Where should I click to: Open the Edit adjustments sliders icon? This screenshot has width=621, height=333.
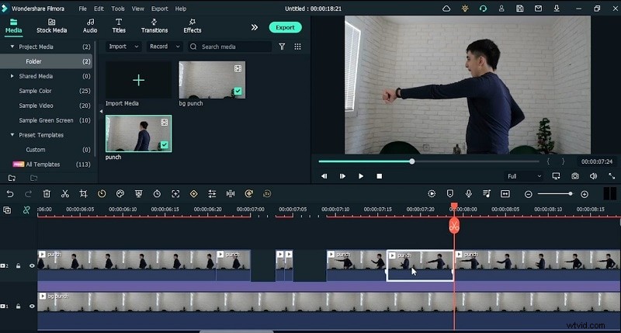212,193
